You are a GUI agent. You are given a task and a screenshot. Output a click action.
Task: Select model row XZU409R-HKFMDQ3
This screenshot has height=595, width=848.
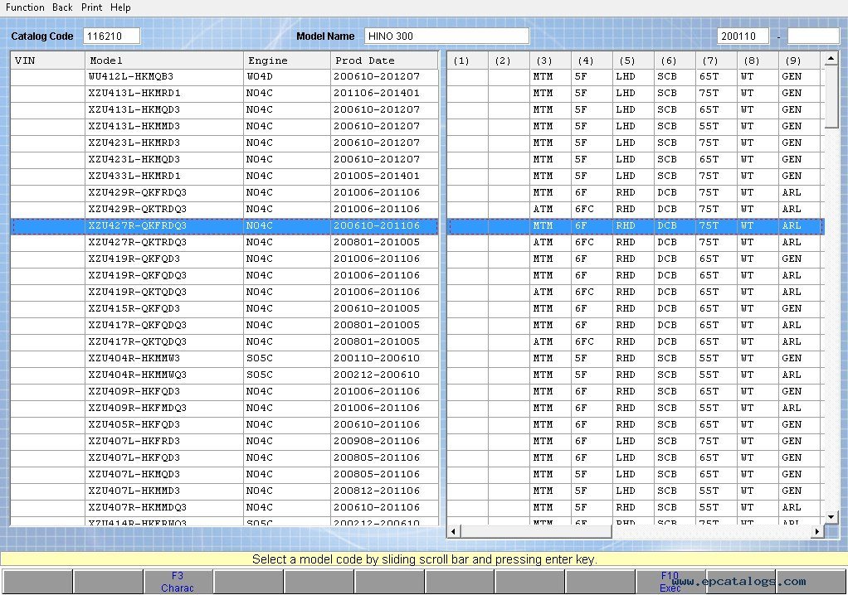click(x=224, y=409)
